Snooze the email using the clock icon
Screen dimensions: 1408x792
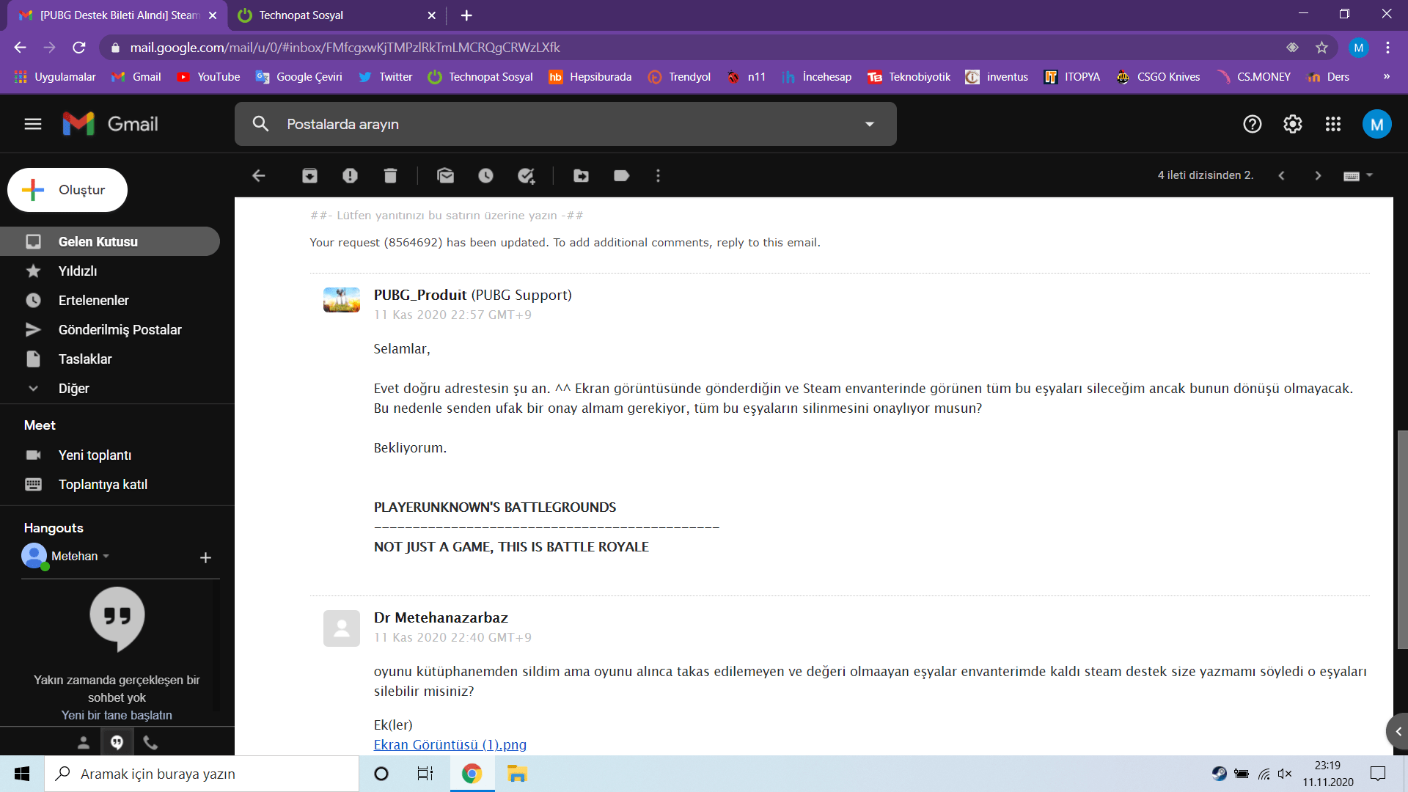click(485, 175)
